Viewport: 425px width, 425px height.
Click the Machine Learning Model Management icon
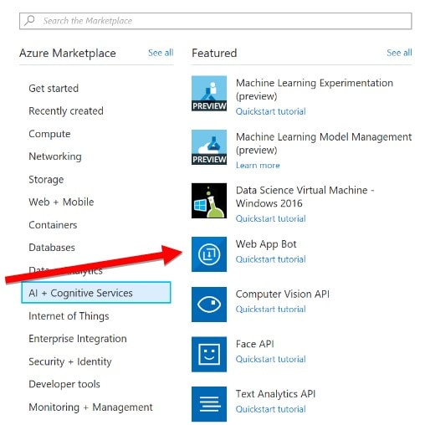pyautogui.click(x=209, y=147)
